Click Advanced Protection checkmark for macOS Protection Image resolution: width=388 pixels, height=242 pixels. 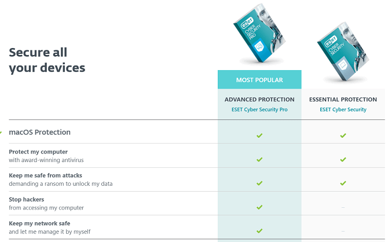pyautogui.click(x=259, y=135)
